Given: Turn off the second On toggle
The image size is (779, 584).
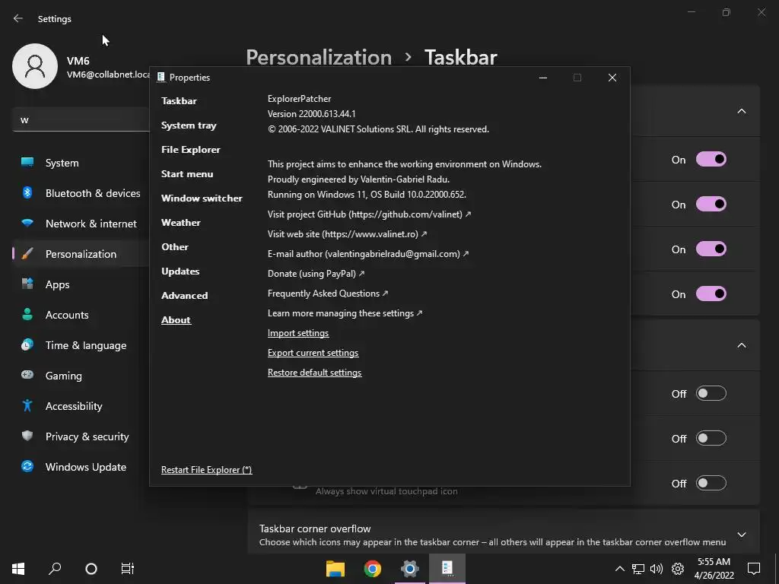Looking at the screenshot, I should (711, 204).
